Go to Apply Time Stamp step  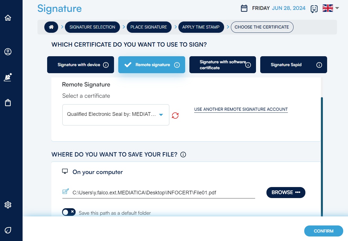(x=201, y=27)
